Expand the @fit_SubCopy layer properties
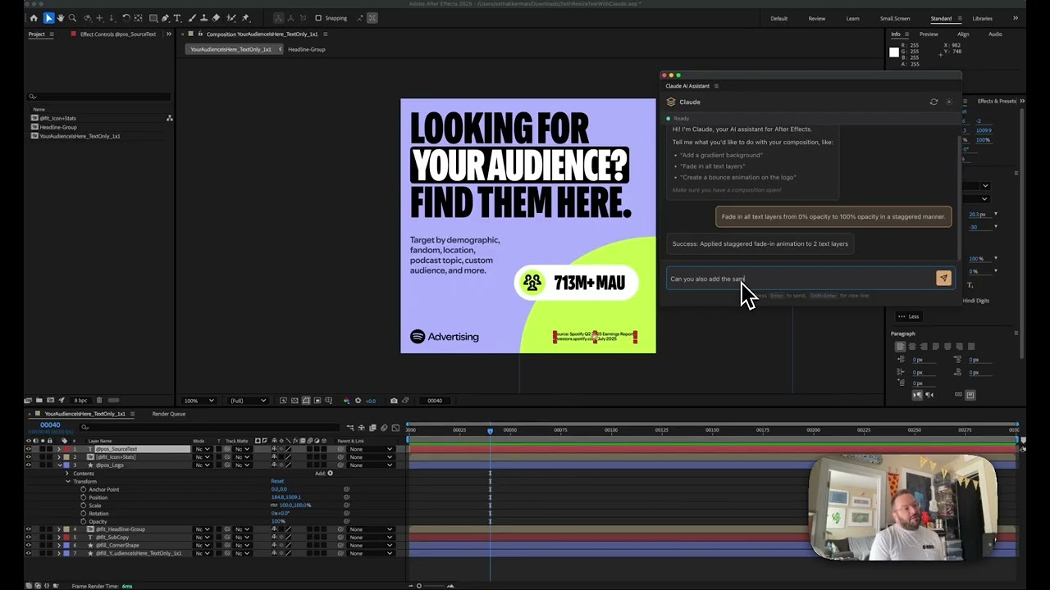 pos(59,538)
